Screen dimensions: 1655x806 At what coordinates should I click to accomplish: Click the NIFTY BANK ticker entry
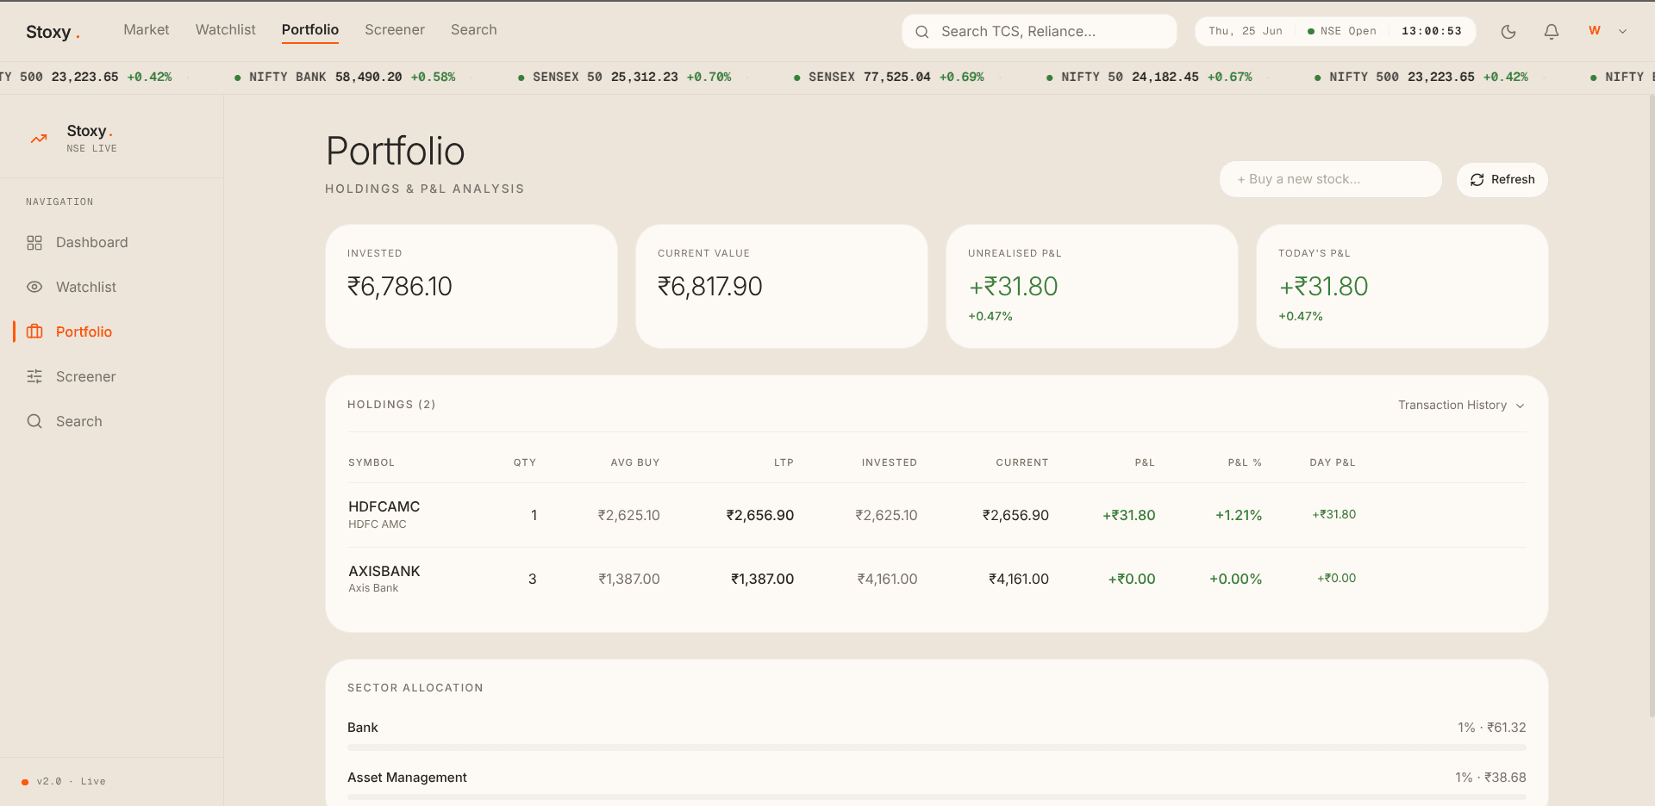click(x=345, y=77)
